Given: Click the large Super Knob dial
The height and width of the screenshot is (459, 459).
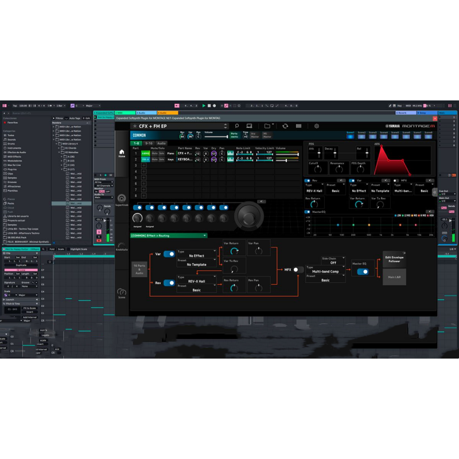Looking at the screenshot, I should (x=249, y=216).
